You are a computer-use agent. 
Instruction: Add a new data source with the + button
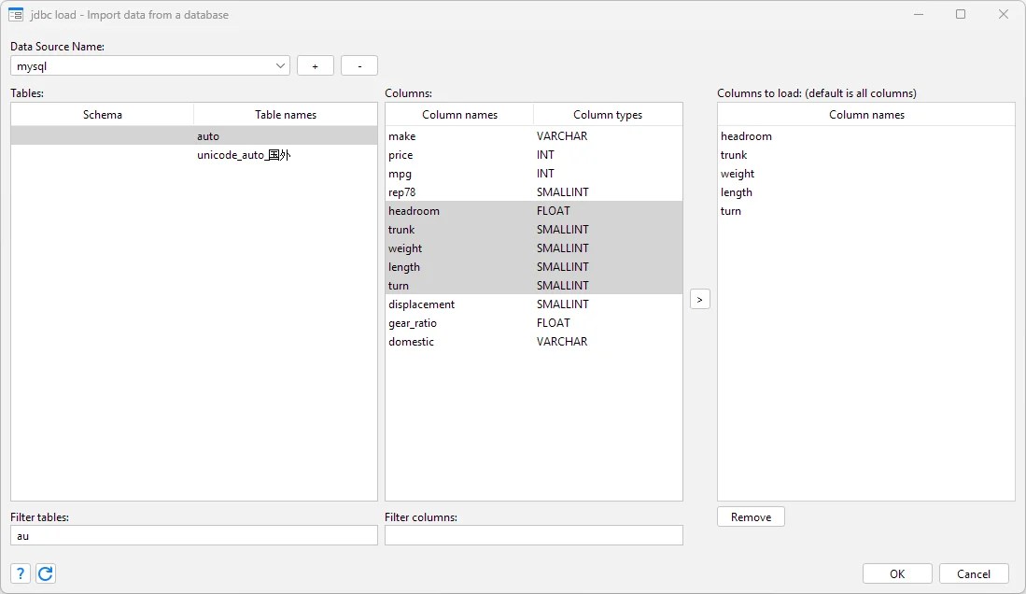point(315,65)
